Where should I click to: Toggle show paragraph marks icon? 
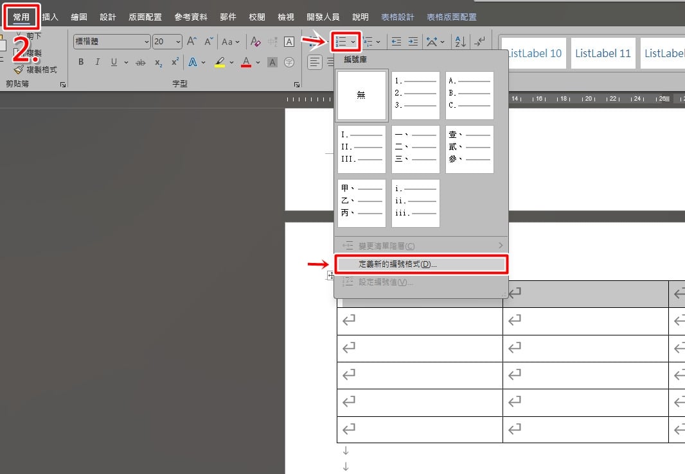click(x=479, y=42)
